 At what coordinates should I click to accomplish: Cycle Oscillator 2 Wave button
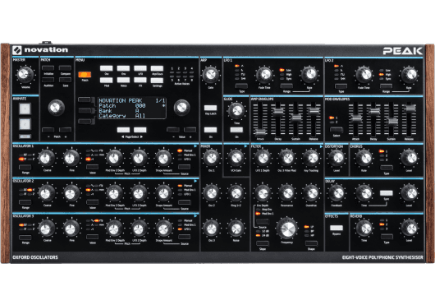coord(92,202)
